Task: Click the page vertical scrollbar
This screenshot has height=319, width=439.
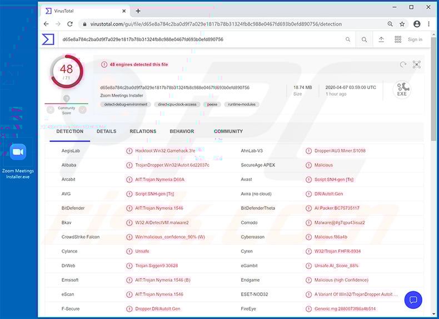Action: click(433, 90)
